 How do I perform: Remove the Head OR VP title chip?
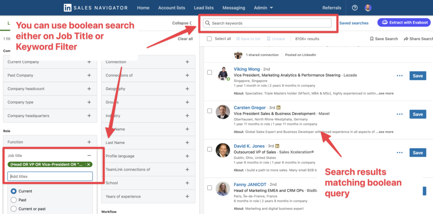point(88,164)
